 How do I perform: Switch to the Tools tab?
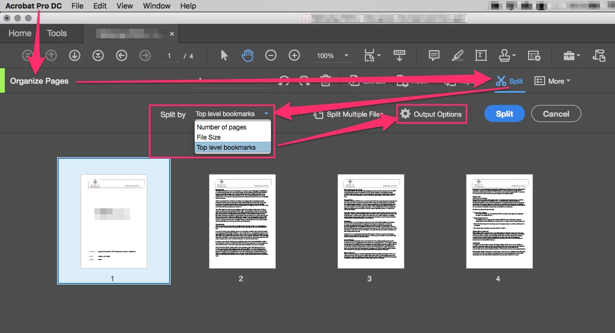coord(57,33)
